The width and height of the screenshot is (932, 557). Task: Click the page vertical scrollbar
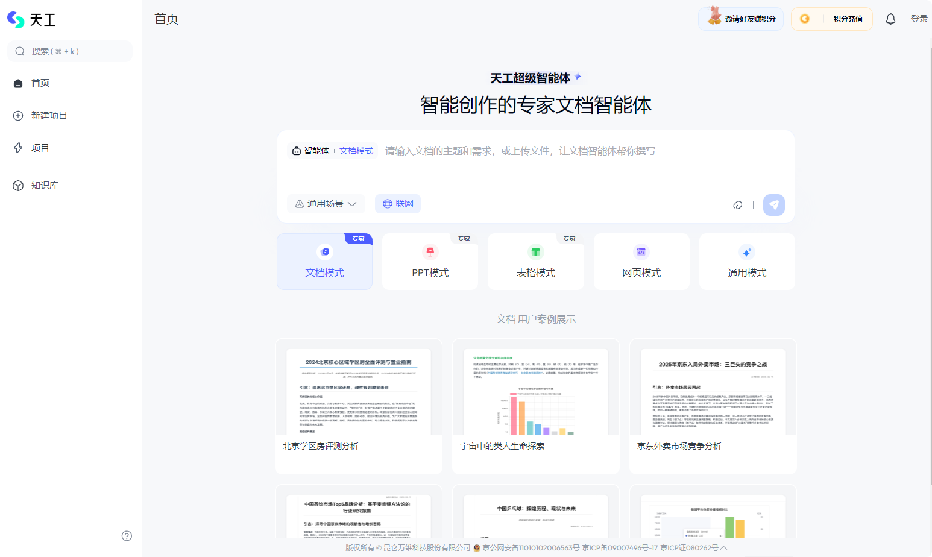coord(930,265)
